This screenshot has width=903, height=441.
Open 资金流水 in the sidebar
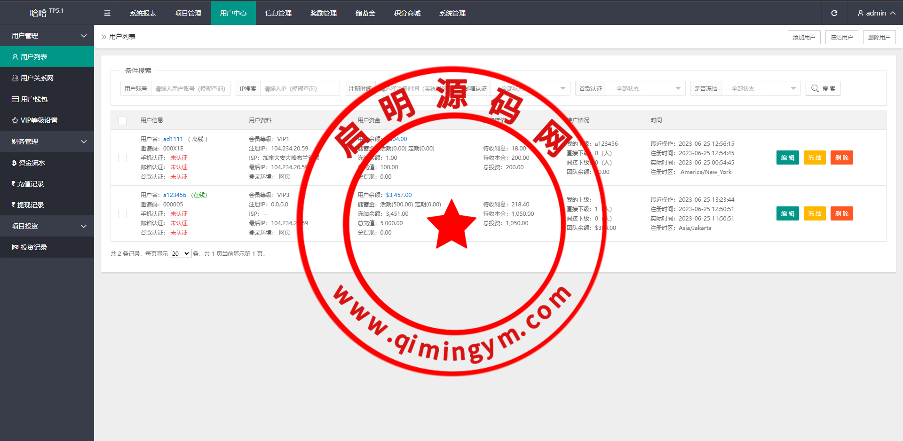[32, 163]
